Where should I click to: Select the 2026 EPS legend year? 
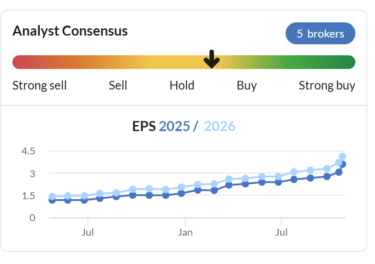coord(219,126)
